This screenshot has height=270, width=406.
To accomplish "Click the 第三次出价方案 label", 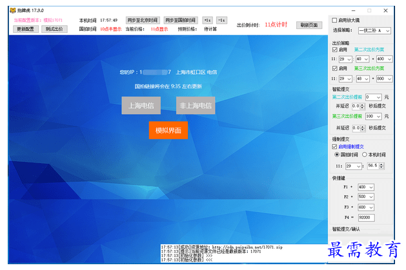I will tap(369, 68).
